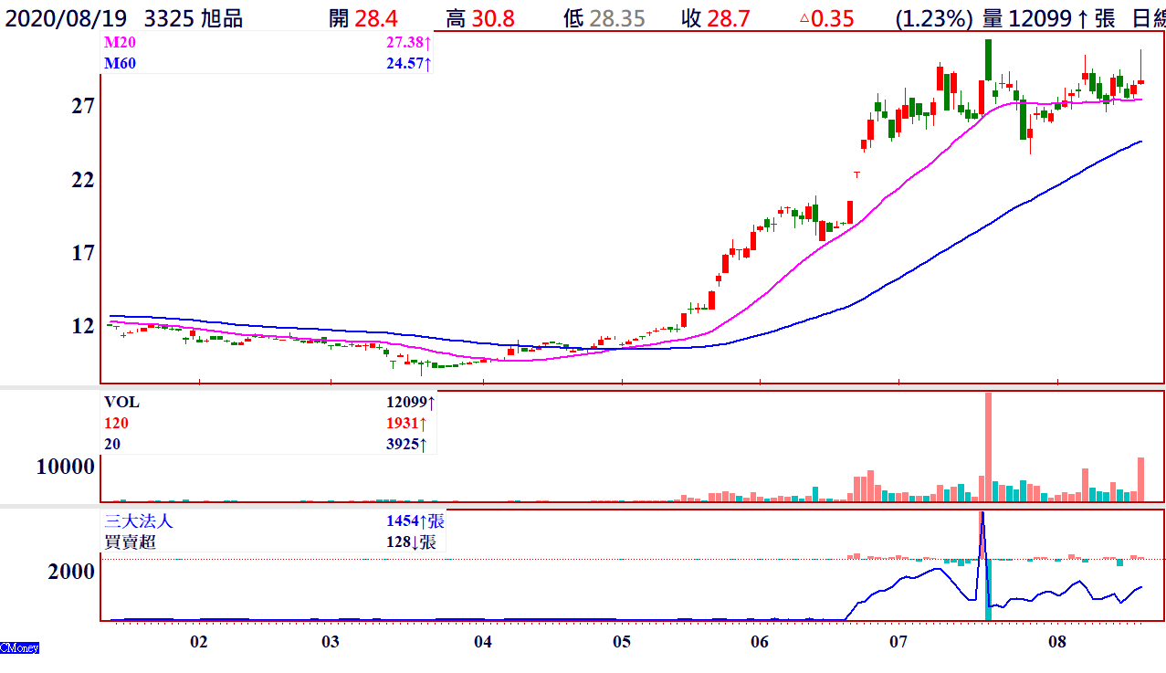Image resolution: width=1166 pixels, height=673 pixels.
Task: Click the 買賣超 indicator label
Action: tap(131, 542)
